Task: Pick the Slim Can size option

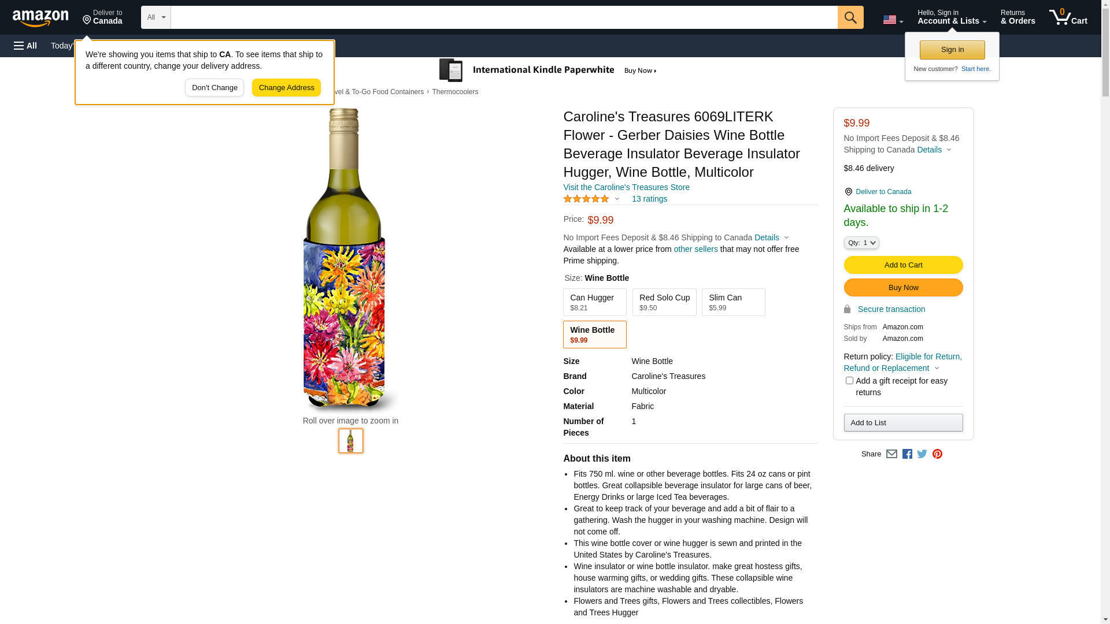Action: (x=733, y=302)
